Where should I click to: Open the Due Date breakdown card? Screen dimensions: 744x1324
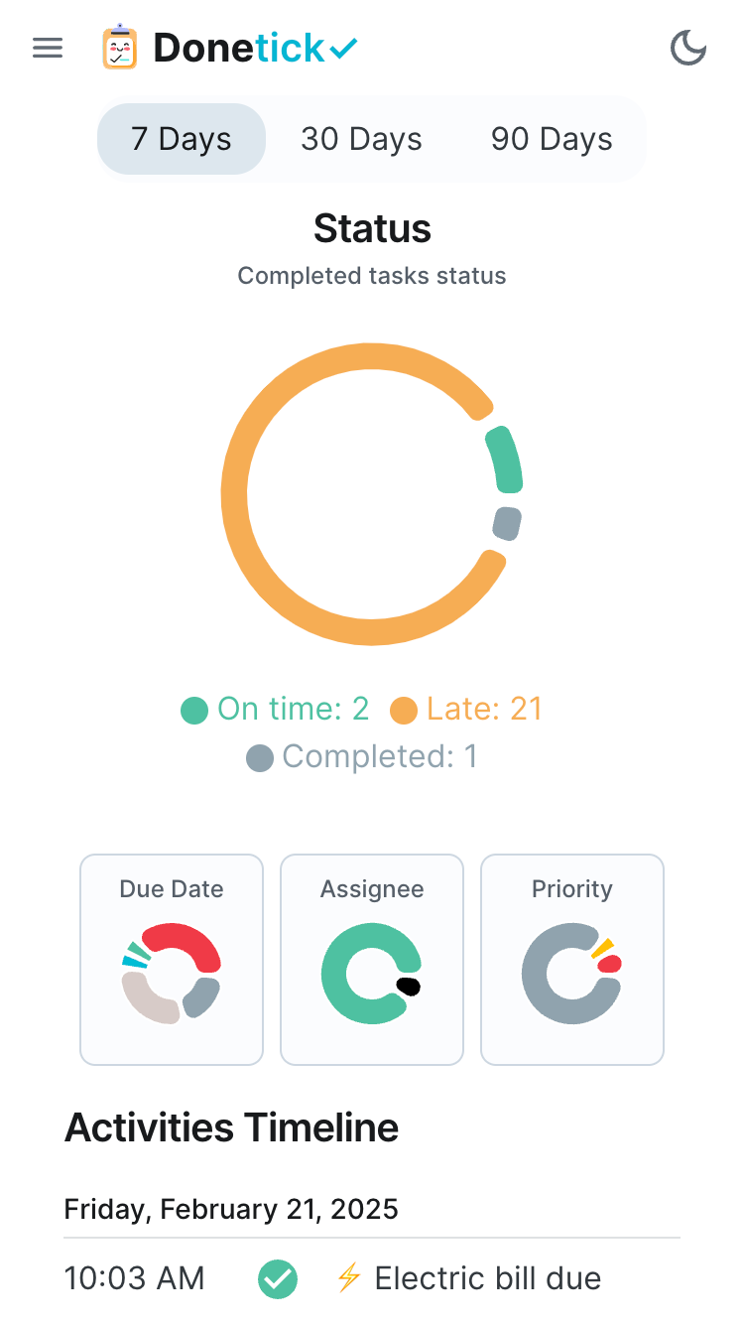pos(171,959)
